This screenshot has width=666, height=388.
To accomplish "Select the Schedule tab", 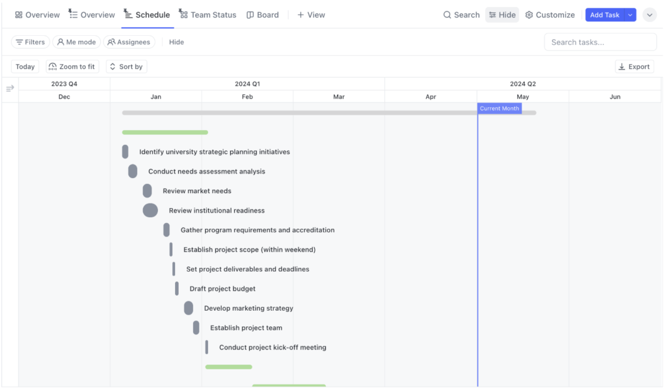I will (x=147, y=15).
